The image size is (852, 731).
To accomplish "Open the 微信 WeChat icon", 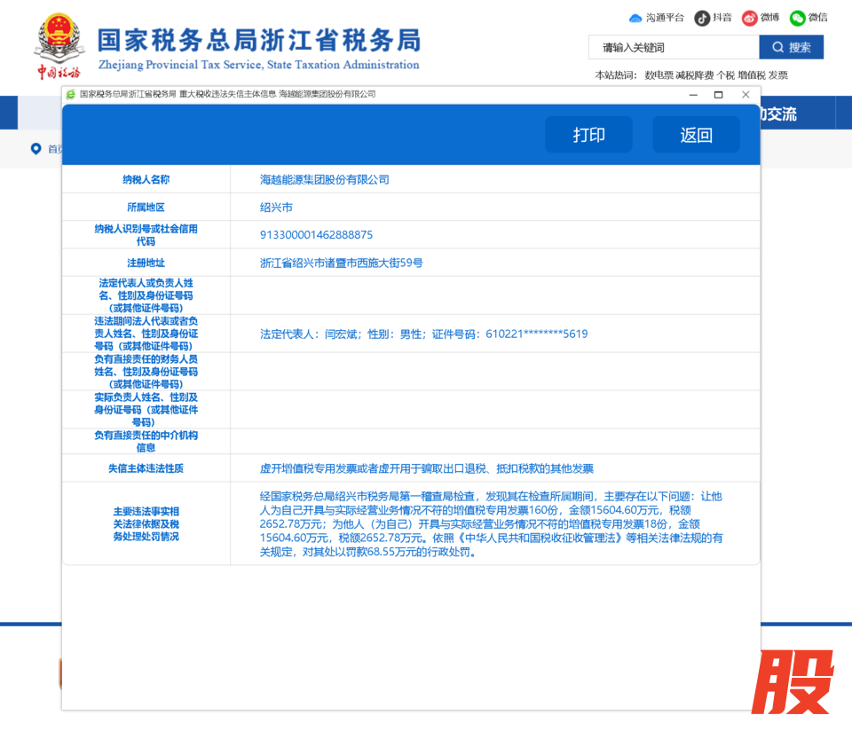I will [798, 18].
